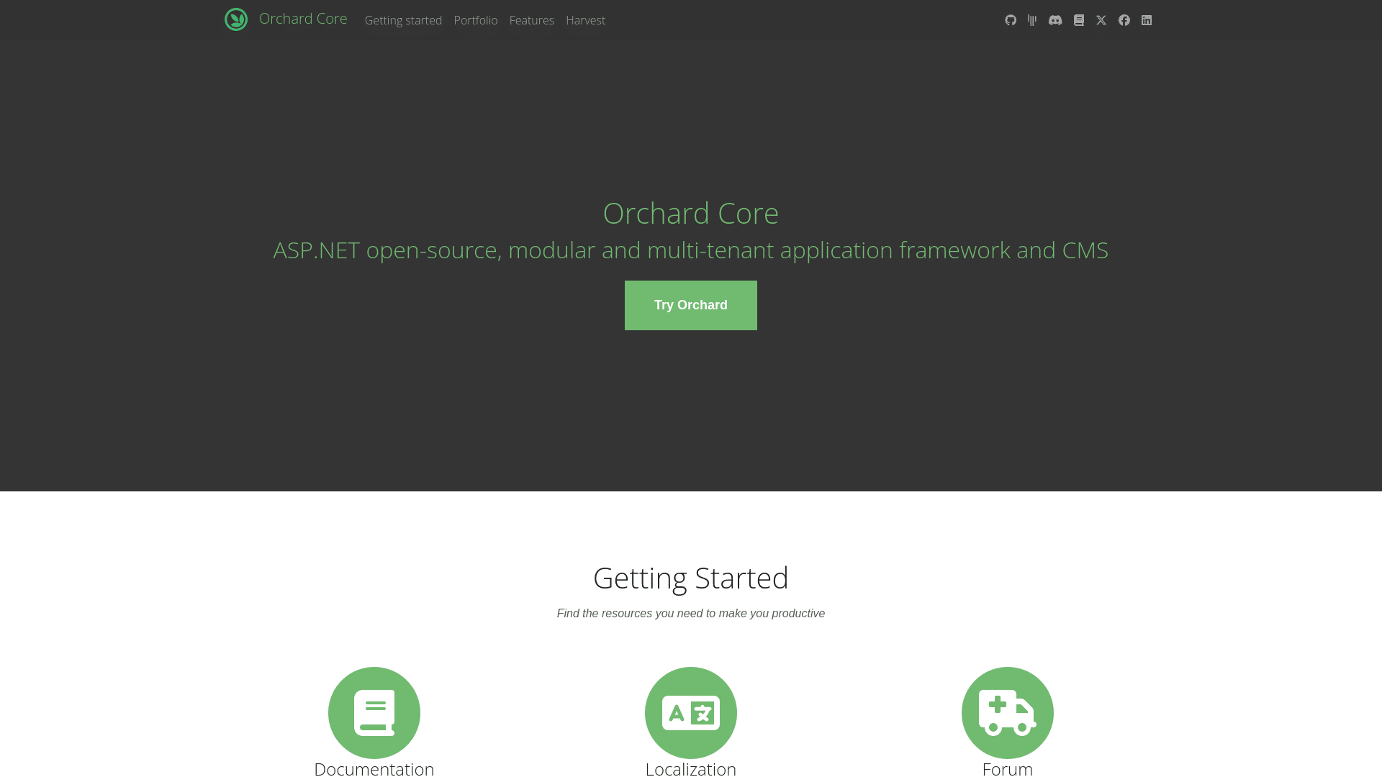Viewport: 1382px width, 777px height.
Task: Select the Forum delivery truck icon
Action: (x=1007, y=712)
